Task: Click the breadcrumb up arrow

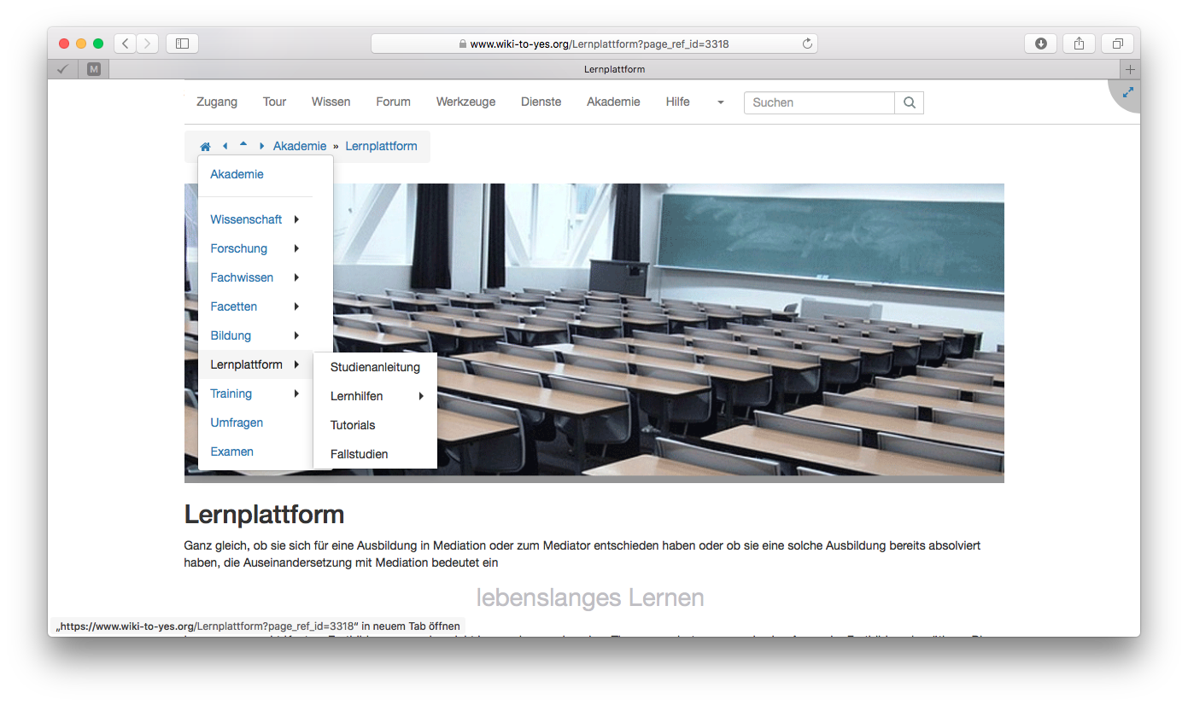Action: point(243,144)
